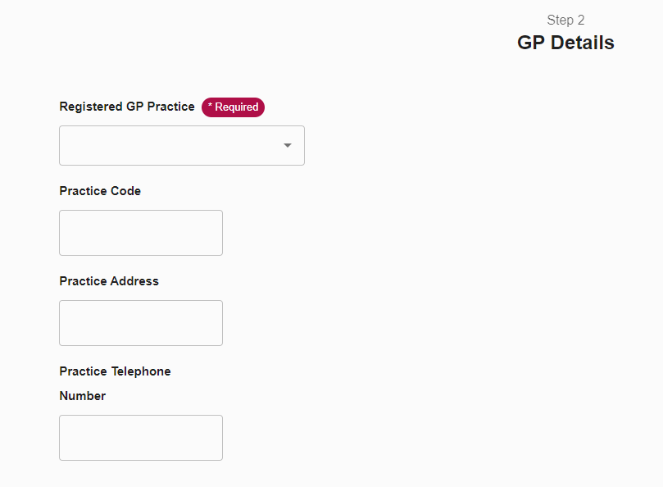This screenshot has width=663, height=487.
Task: Click the Registered GP Practice dropdown arrow
Action: click(288, 146)
